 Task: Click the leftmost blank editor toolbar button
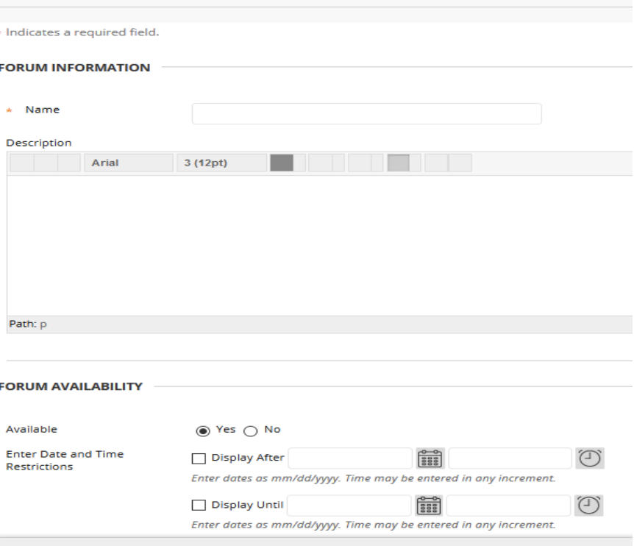coord(21,163)
